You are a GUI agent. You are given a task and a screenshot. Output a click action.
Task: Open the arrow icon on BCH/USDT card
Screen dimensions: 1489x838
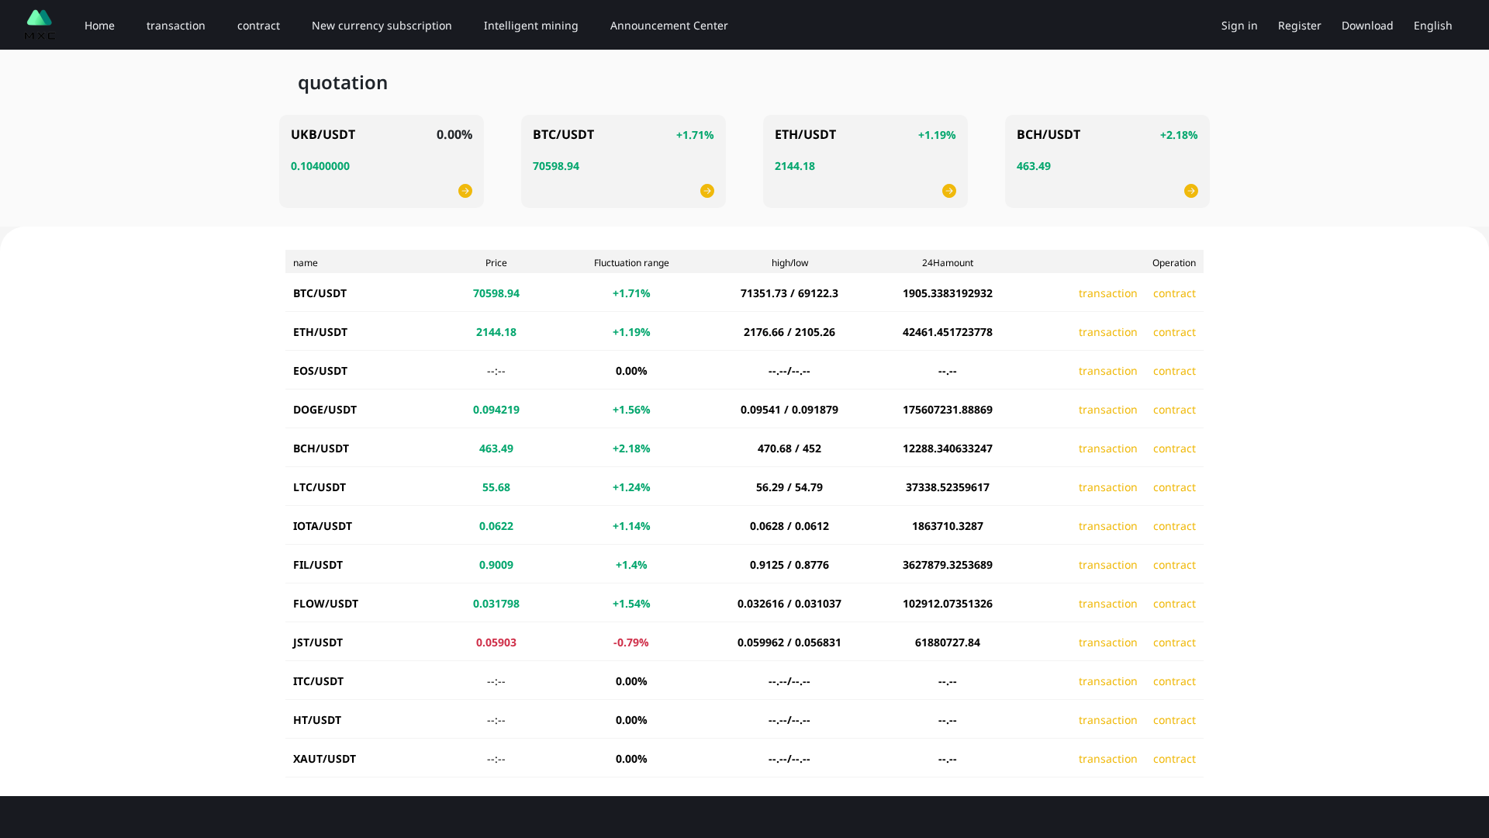pyautogui.click(x=1191, y=190)
